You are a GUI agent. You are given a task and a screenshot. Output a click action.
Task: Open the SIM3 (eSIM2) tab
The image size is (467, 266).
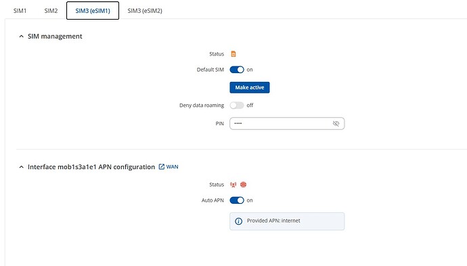tap(145, 11)
